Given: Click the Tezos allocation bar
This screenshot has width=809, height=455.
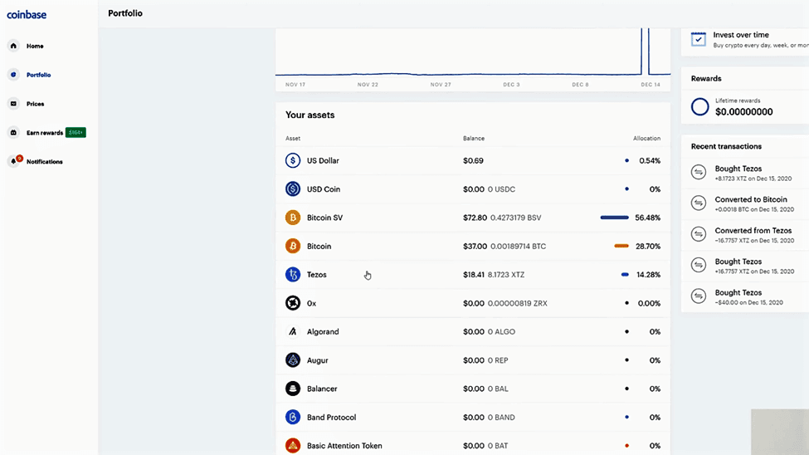Looking at the screenshot, I should 625,275.
